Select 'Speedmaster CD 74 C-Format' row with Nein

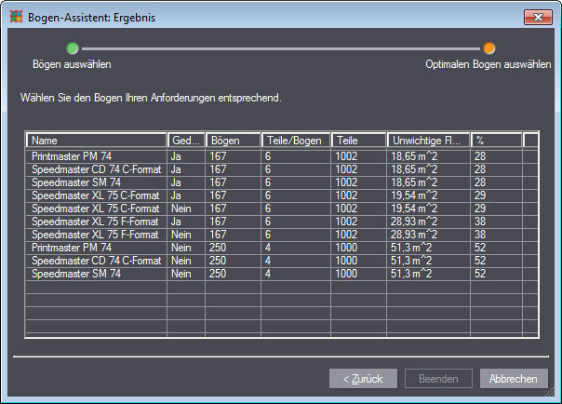pos(282,261)
